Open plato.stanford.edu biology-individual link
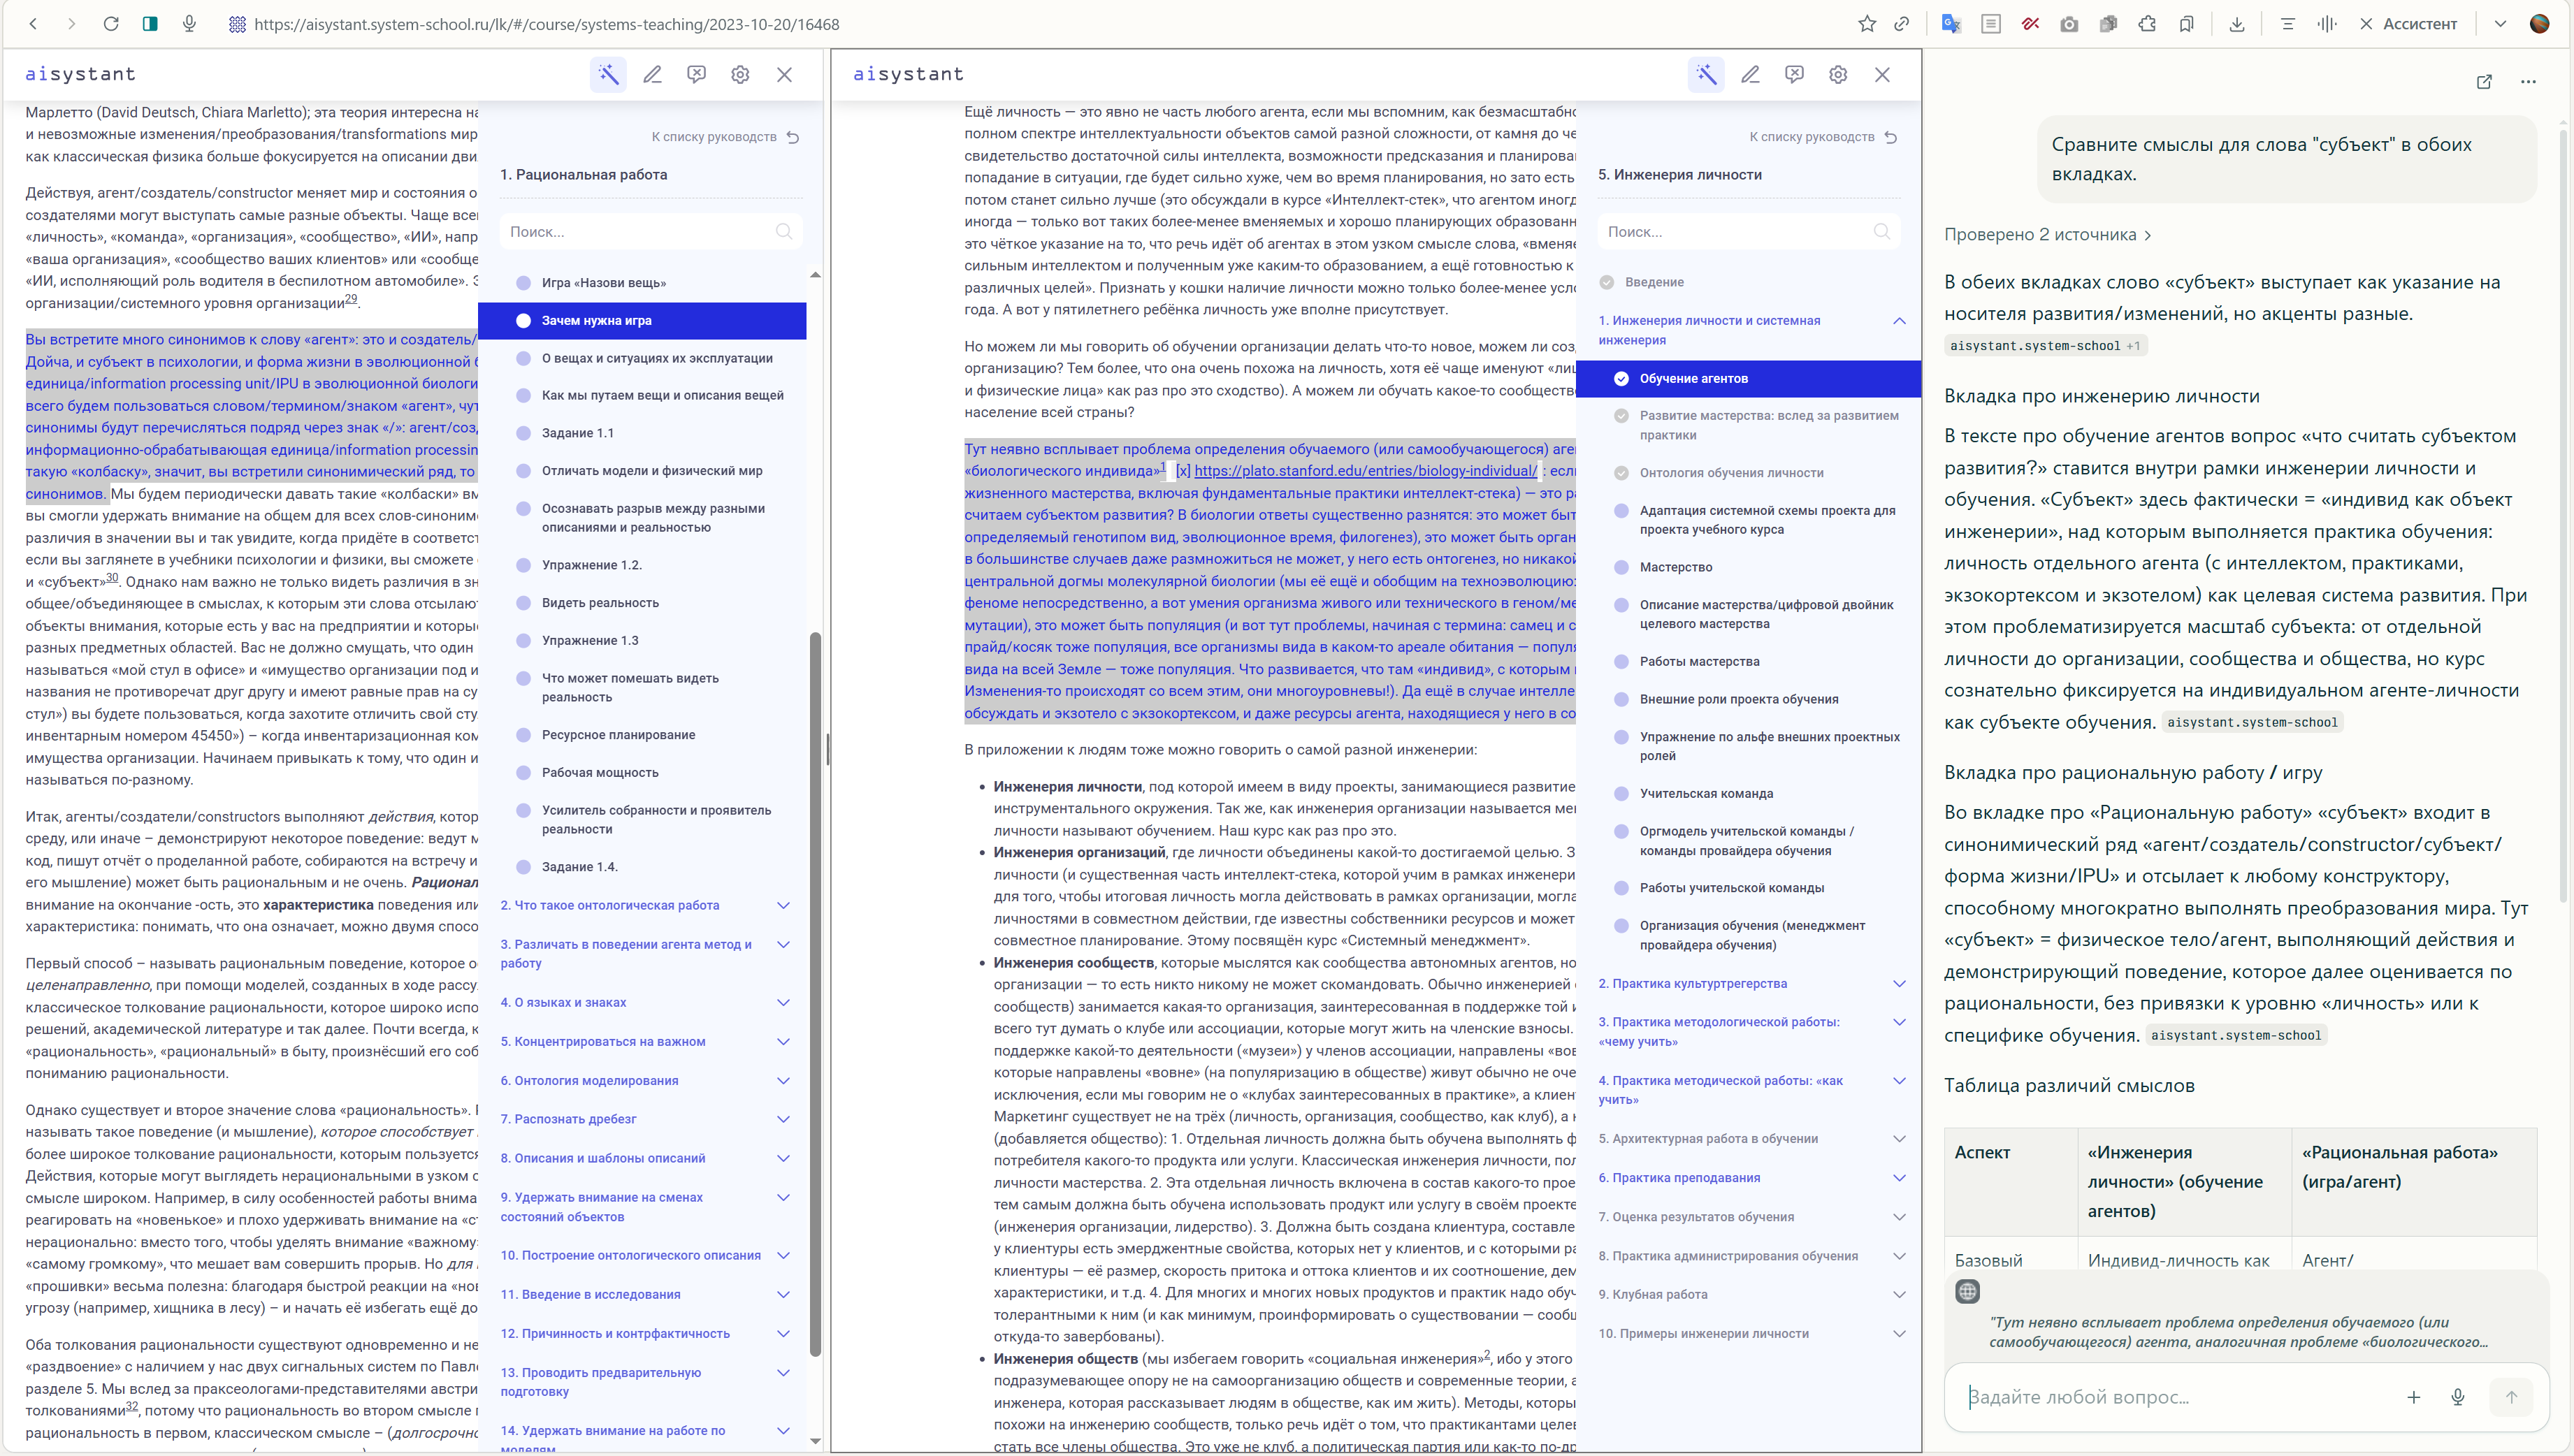 click(1365, 471)
